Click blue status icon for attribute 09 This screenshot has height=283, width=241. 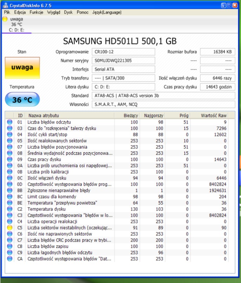(10, 159)
